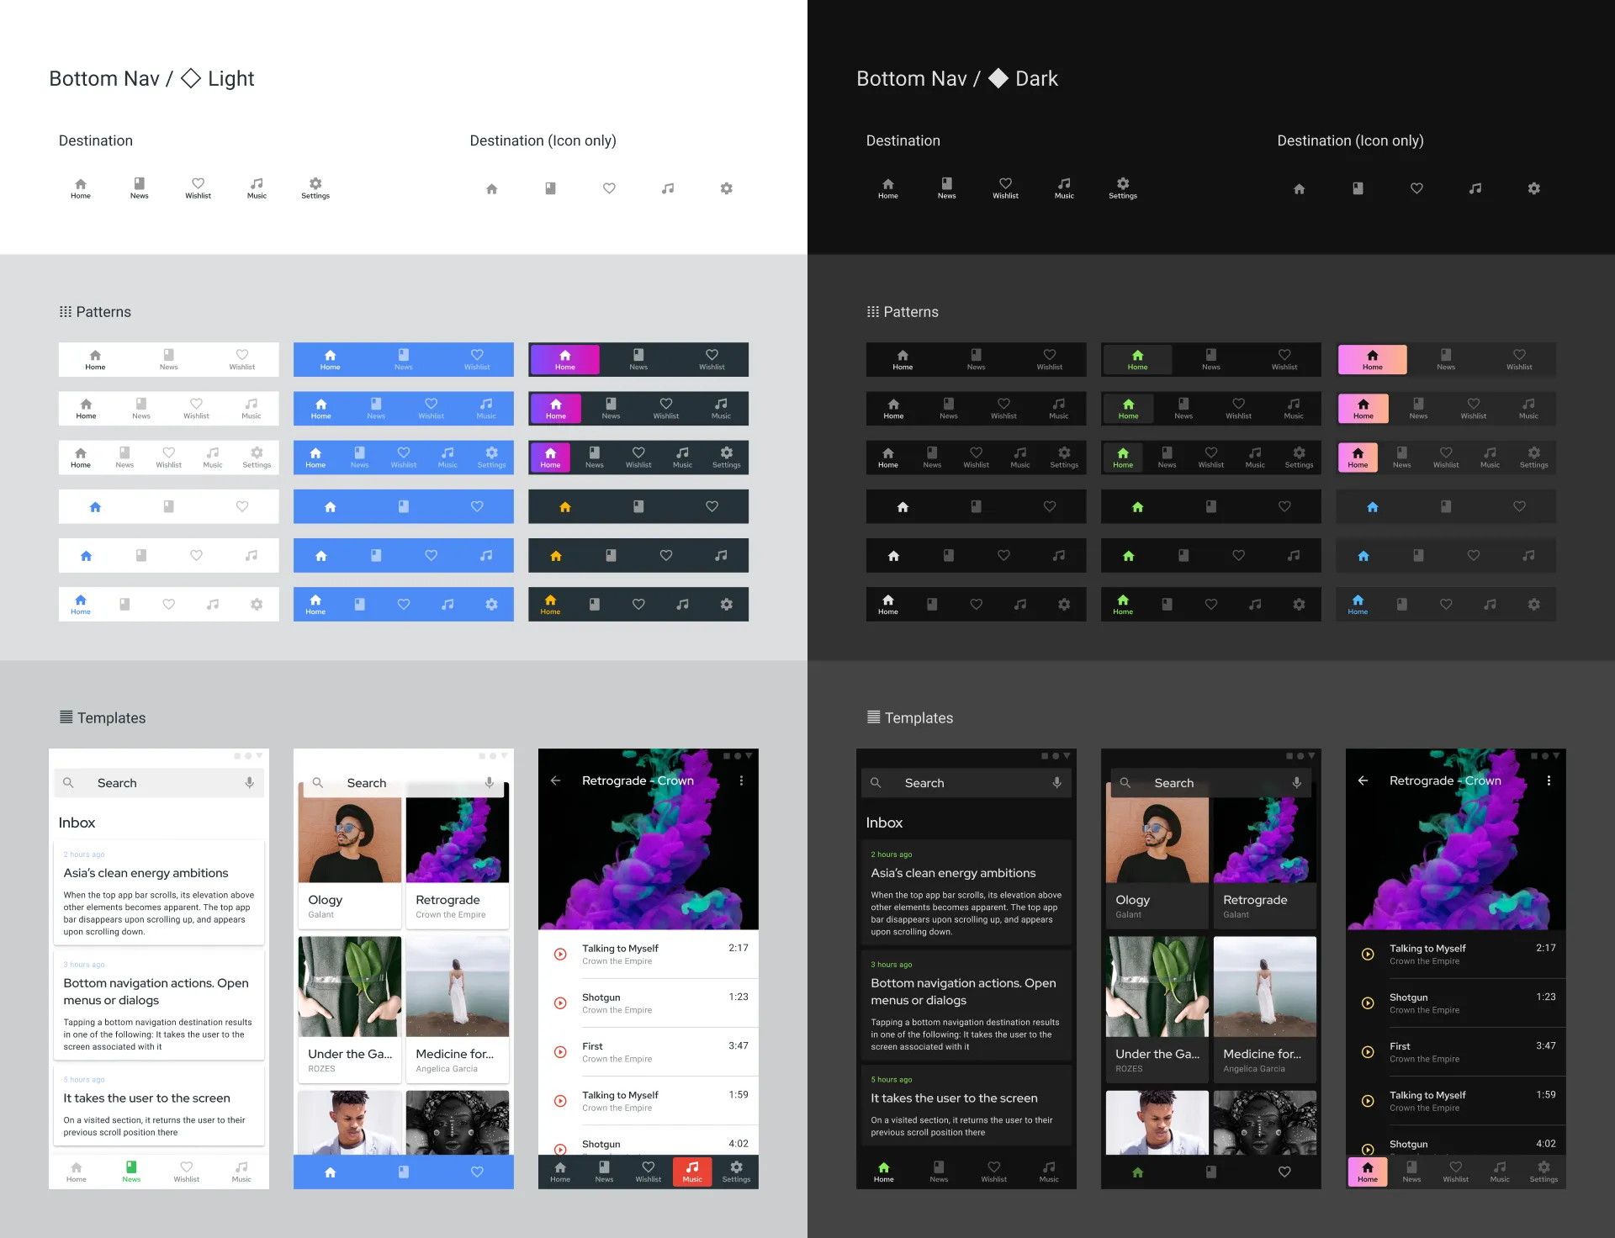Click the microphone icon in light Inbox search bar
1615x1238 pixels.
(250, 783)
